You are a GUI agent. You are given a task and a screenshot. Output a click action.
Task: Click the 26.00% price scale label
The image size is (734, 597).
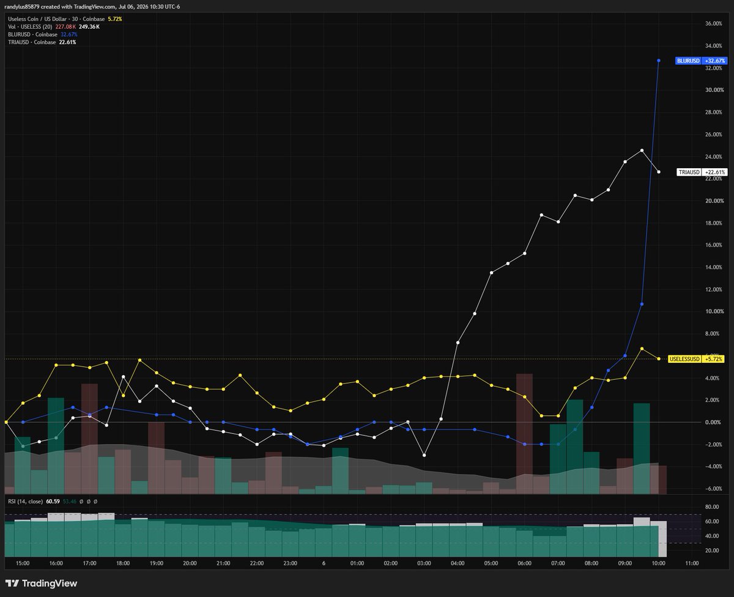tap(714, 134)
